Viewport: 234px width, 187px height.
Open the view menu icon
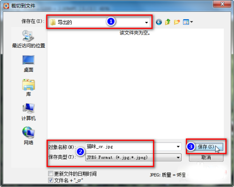point(188,22)
